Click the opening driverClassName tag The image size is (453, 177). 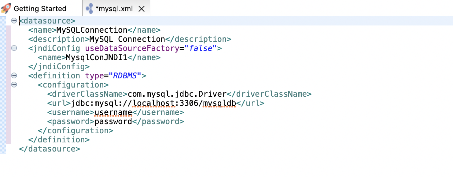(87, 94)
